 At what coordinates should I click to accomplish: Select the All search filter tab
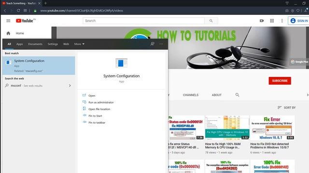pyautogui.click(x=9, y=44)
